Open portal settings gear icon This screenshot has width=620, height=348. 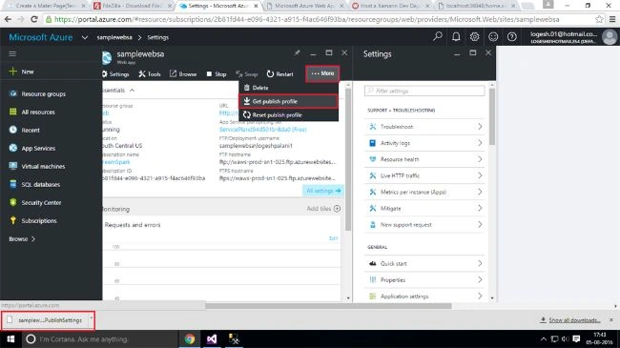pyautogui.click(x=474, y=37)
